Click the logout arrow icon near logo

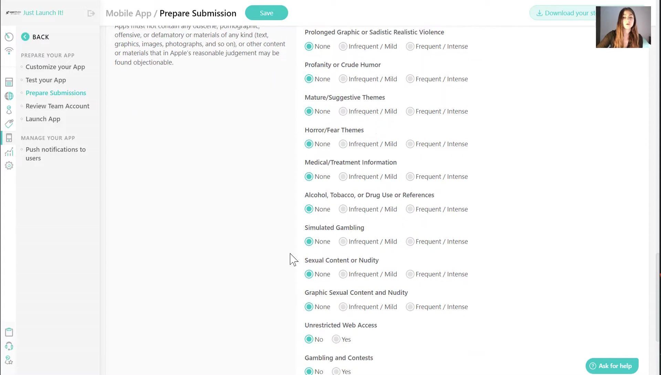(91, 13)
